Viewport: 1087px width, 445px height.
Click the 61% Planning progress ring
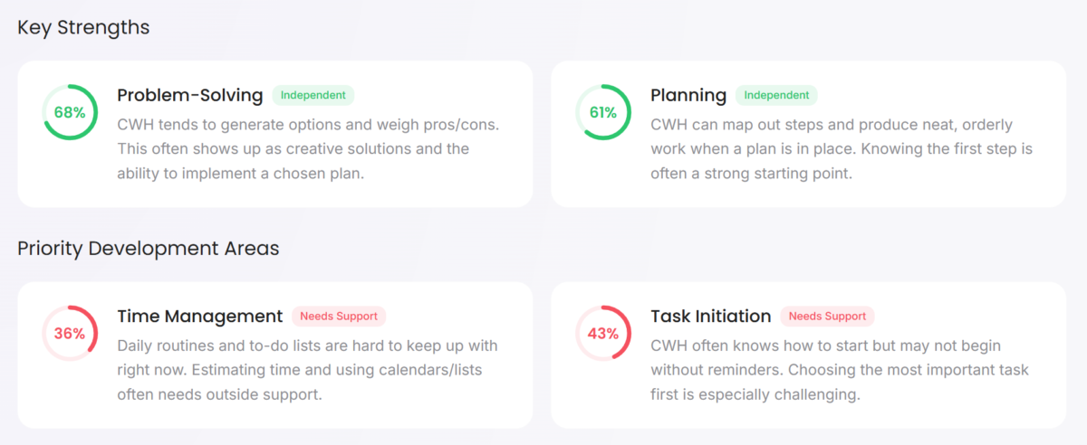[x=603, y=112]
